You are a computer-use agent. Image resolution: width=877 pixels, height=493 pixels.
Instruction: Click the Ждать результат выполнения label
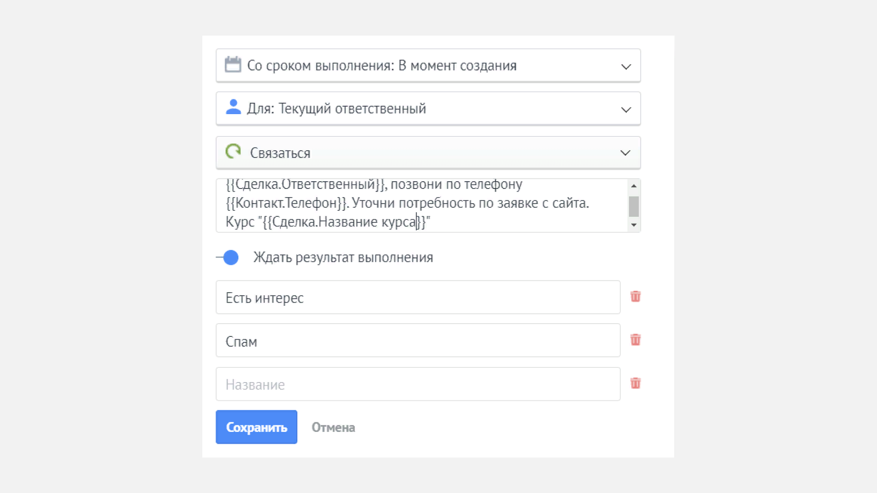coord(343,257)
